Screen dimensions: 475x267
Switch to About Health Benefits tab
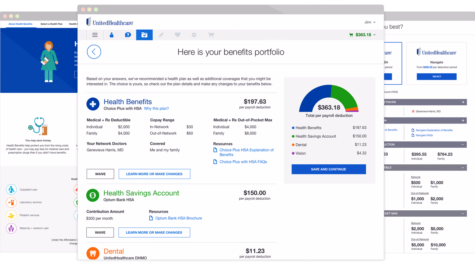[20, 24]
